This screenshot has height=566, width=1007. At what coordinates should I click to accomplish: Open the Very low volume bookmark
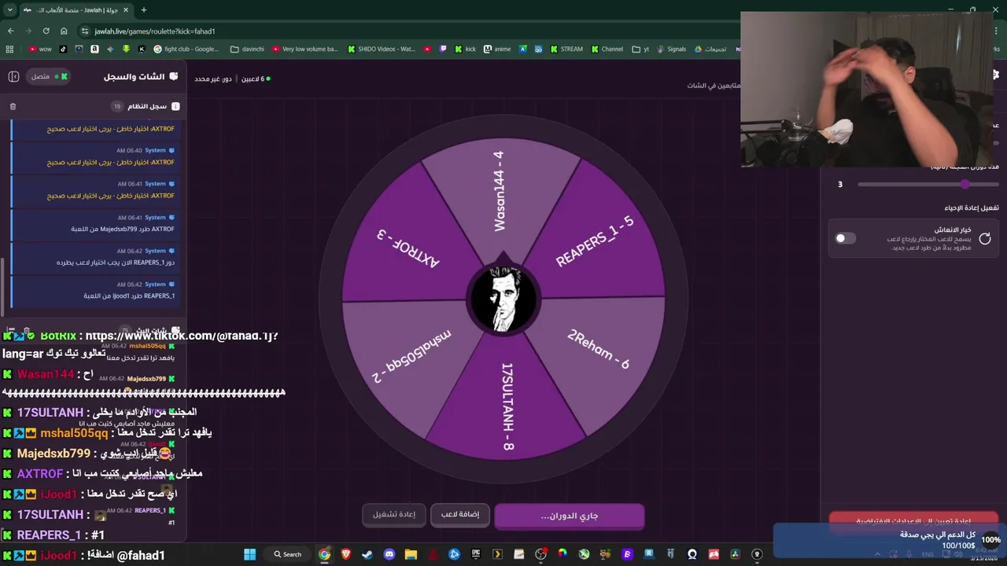point(304,49)
